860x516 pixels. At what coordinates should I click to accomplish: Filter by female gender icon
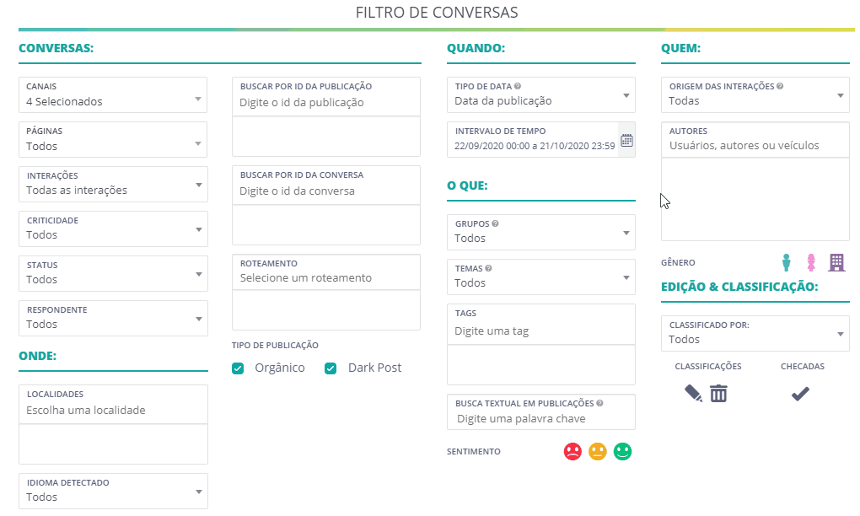tap(811, 262)
